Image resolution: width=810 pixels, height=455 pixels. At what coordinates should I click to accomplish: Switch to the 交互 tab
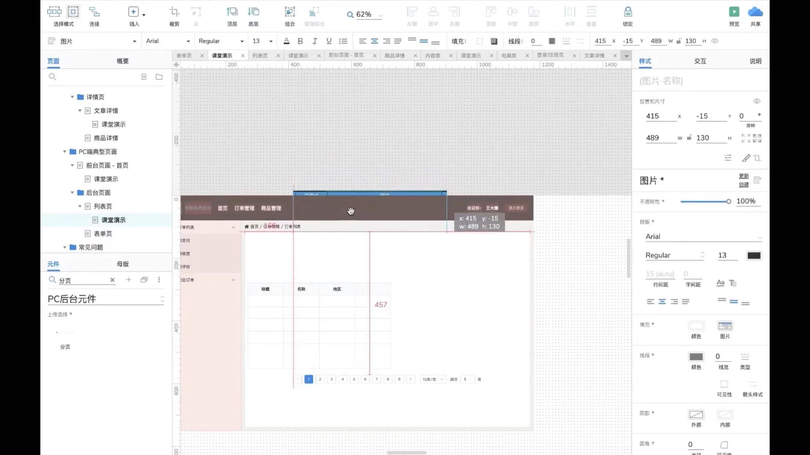pyautogui.click(x=700, y=61)
